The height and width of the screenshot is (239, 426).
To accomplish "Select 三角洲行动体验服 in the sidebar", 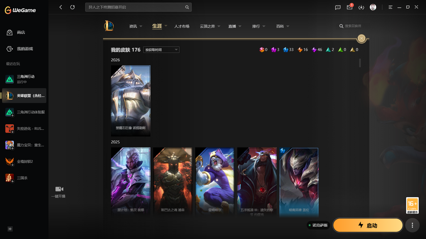I will tap(24, 112).
